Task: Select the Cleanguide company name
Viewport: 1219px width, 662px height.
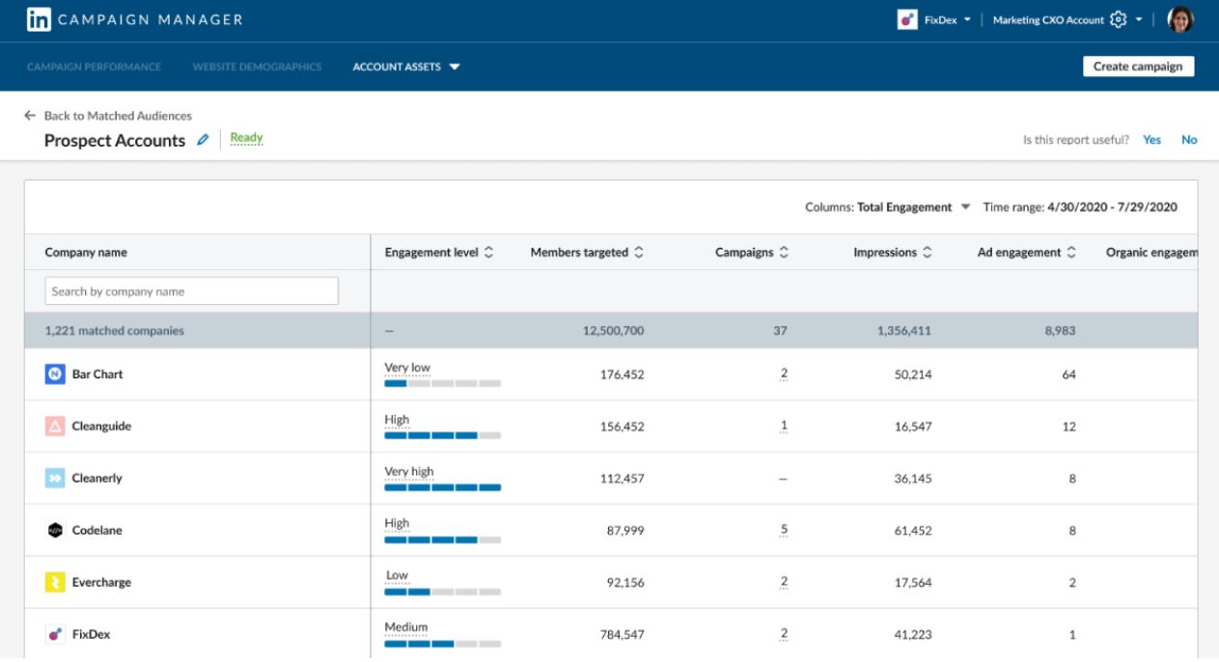Action: pyautogui.click(x=101, y=427)
